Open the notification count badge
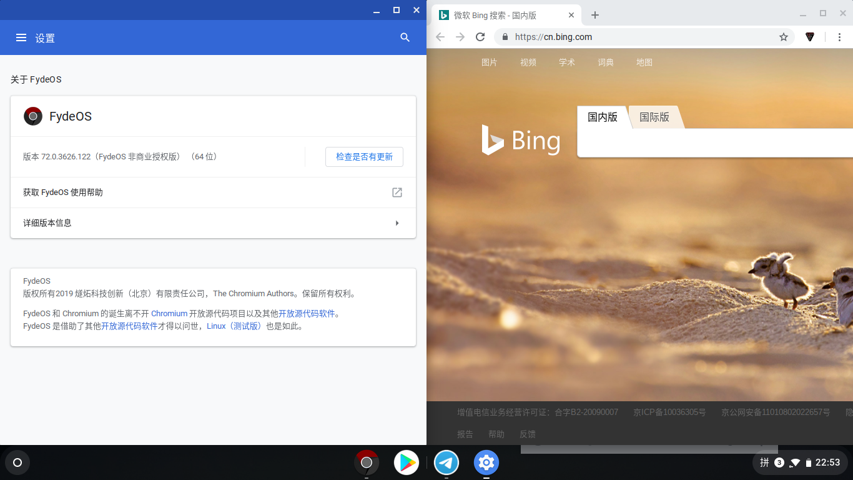853x480 pixels. (x=779, y=462)
